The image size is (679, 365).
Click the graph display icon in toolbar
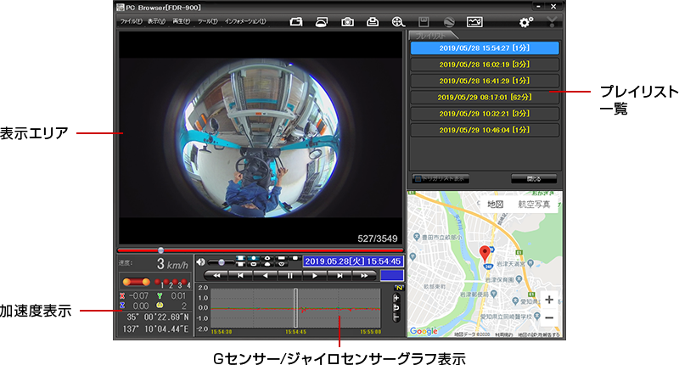click(x=474, y=21)
